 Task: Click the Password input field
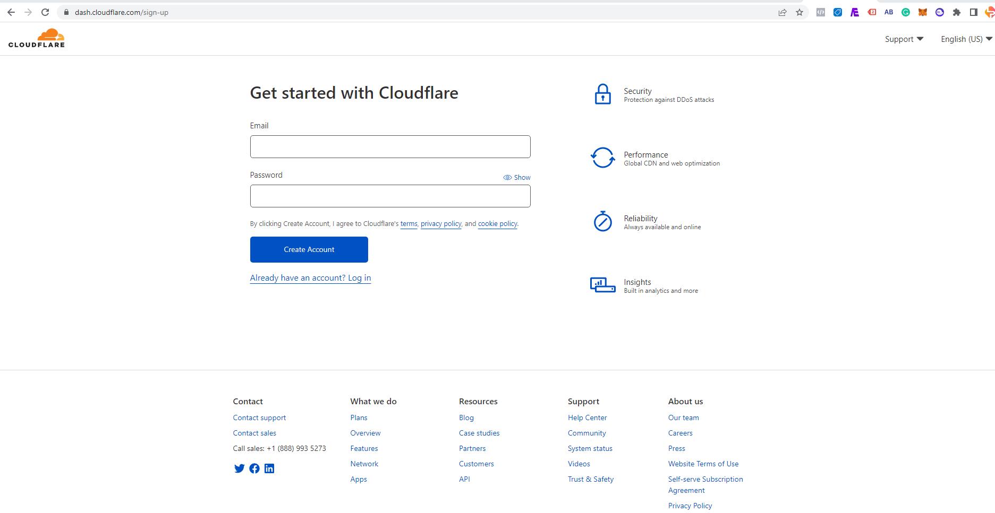[x=390, y=196]
